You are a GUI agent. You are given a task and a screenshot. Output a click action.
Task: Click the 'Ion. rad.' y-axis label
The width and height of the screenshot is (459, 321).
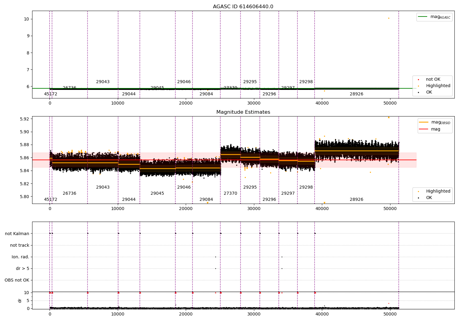click(x=21, y=257)
